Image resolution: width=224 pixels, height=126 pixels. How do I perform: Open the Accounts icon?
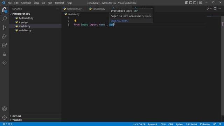5,109
